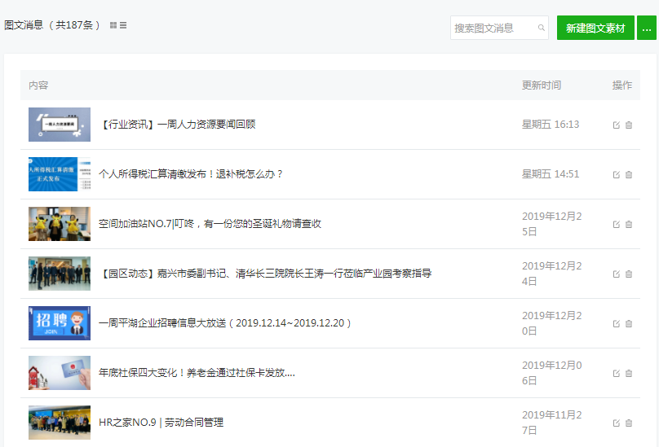Screen dimensions: 659x447
Task: Edit the 【行业资讯】一周人力资源要闻回顾 article
Action: click(x=617, y=125)
